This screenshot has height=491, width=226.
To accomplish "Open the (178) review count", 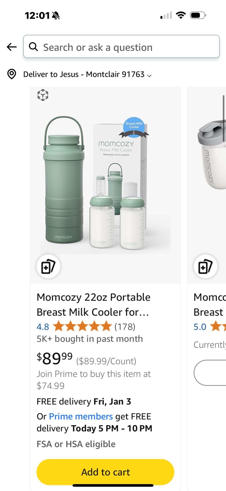I will tap(125, 327).
